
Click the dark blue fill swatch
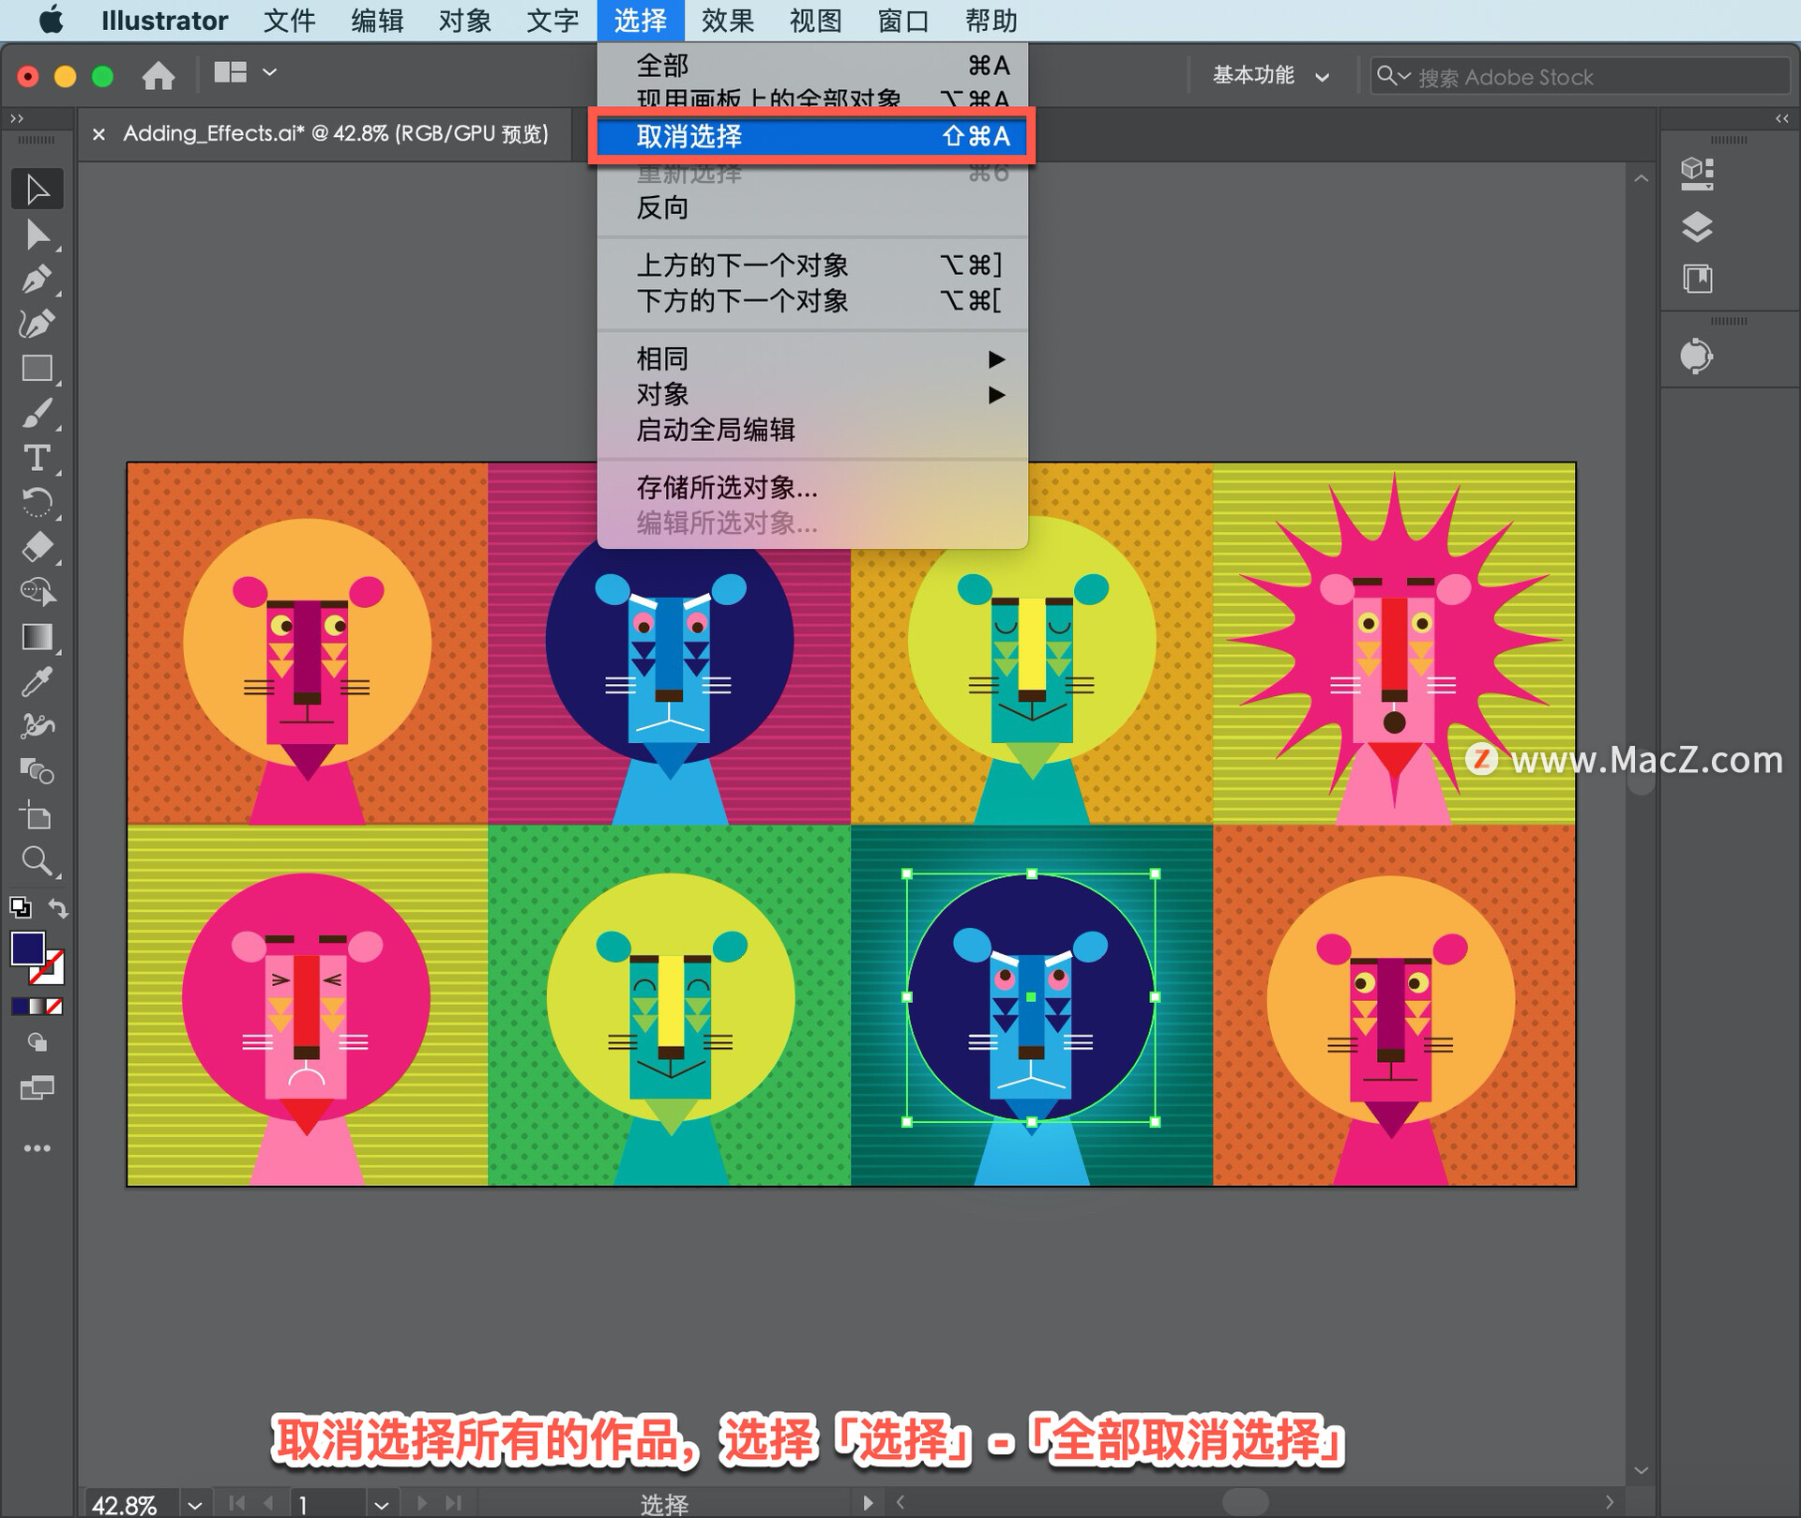26,949
